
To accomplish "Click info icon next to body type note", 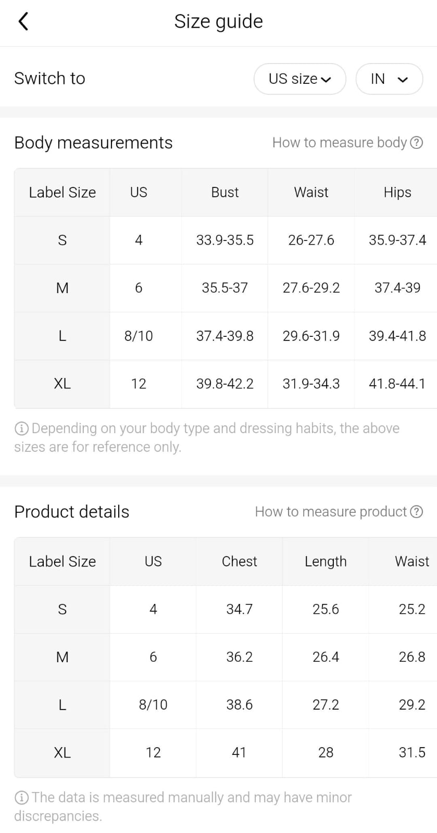I will pos(21,428).
